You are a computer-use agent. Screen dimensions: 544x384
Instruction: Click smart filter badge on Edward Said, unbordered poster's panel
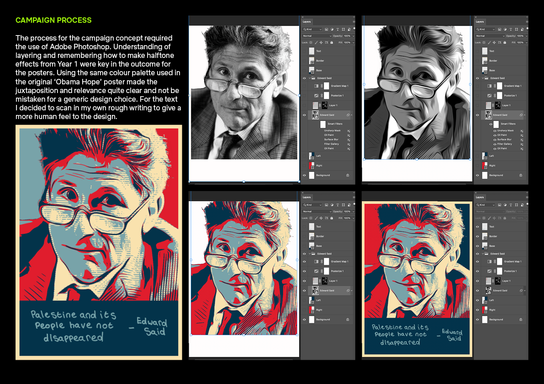coord(348,291)
